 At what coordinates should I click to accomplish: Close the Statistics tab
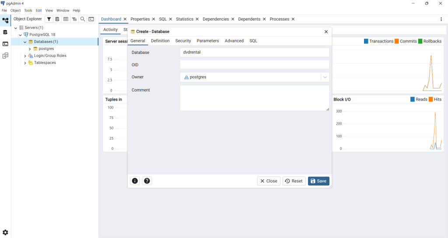(x=197, y=19)
